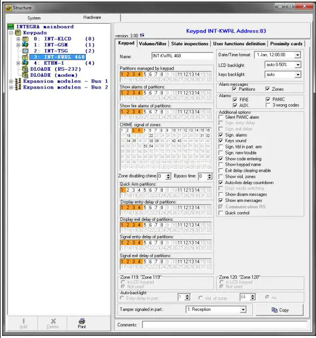Toggle the AUX alarm checkbox

pos(235,105)
